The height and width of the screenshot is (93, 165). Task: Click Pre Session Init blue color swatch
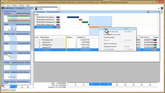coord(58,17)
